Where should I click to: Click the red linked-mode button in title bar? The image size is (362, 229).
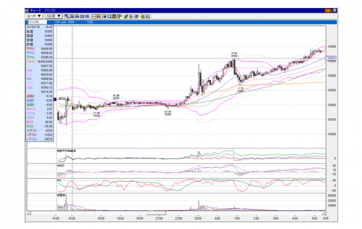point(328,10)
